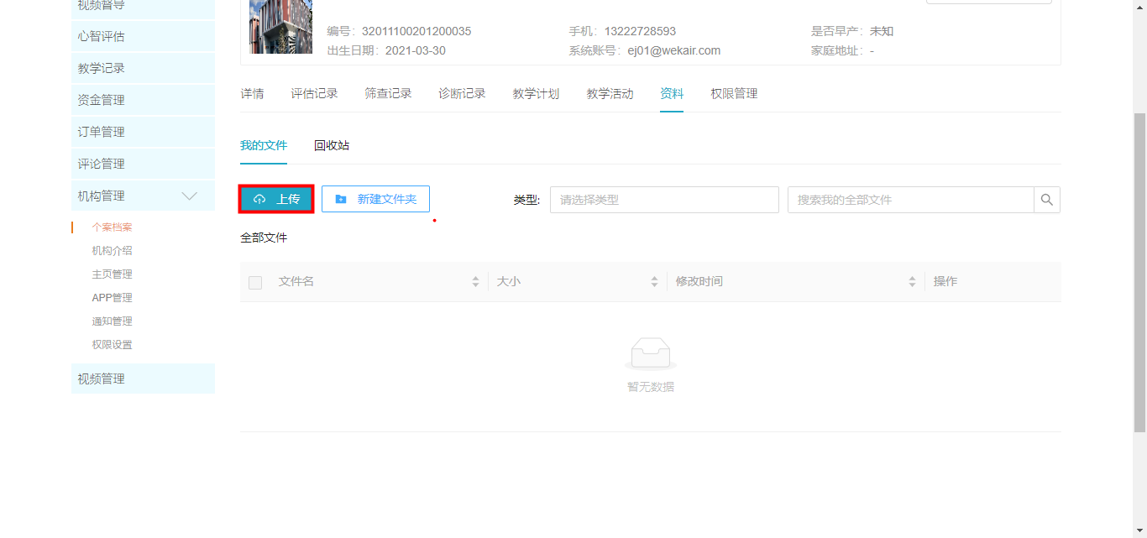Screen dimensions: 1147x538
Task: Tick the select-all checkbox in table header
Action: click(255, 283)
